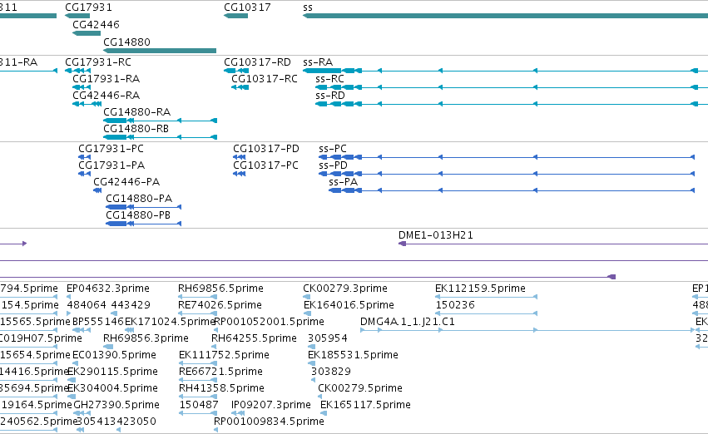Open EST EC01390.5prime

coord(114,355)
